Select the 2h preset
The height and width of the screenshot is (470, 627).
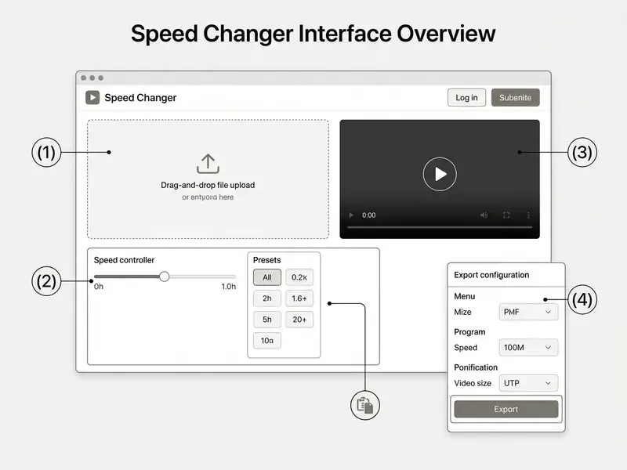pos(267,298)
